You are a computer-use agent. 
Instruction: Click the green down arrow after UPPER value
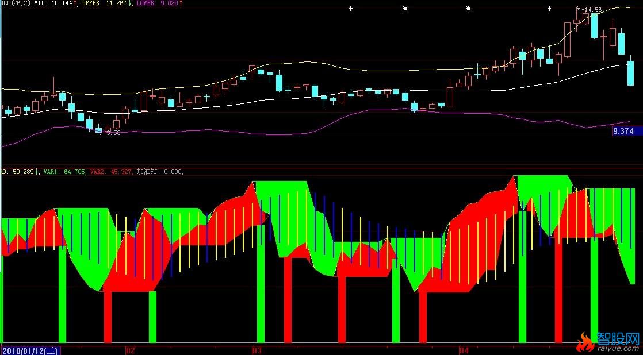click(131, 3)
